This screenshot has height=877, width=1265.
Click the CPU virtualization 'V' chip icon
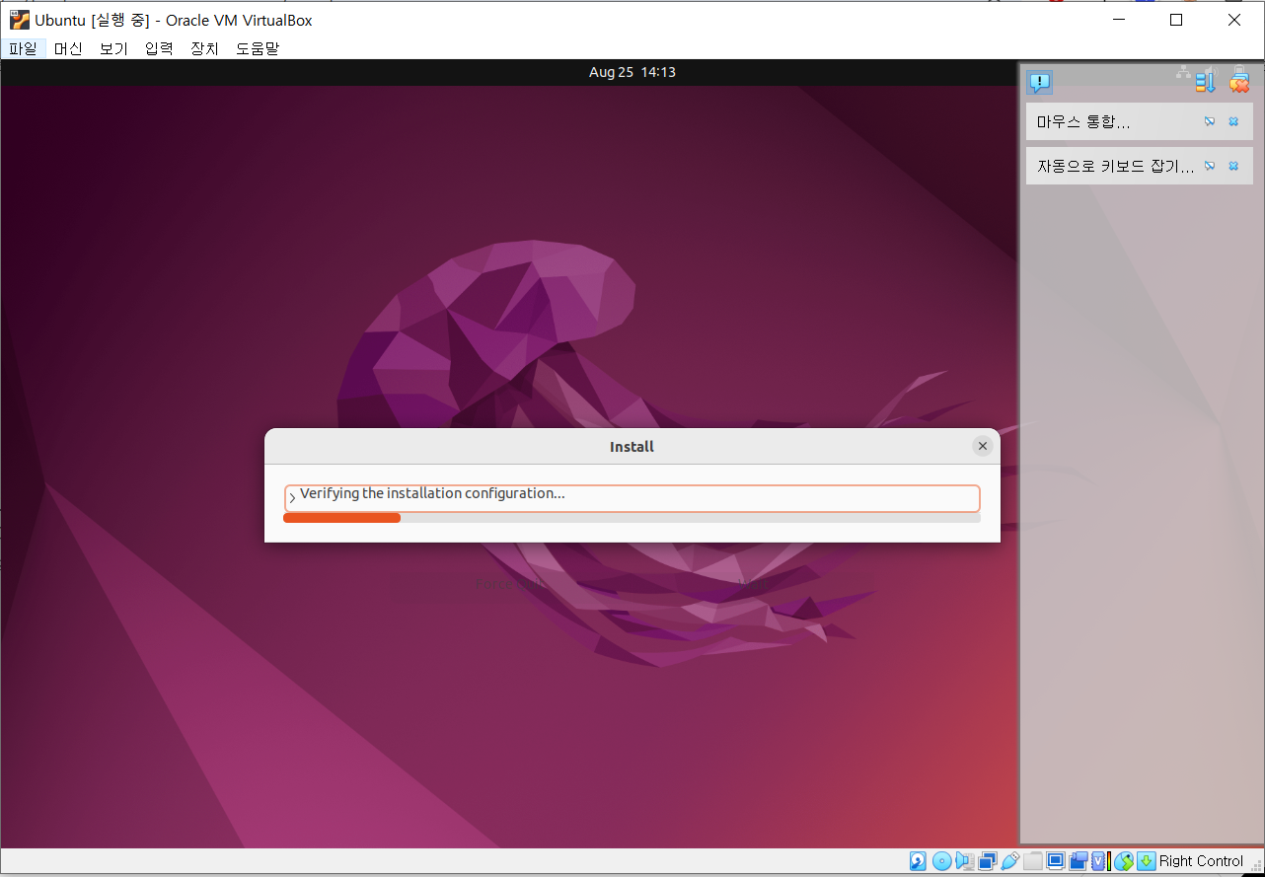coord(1100,861)
